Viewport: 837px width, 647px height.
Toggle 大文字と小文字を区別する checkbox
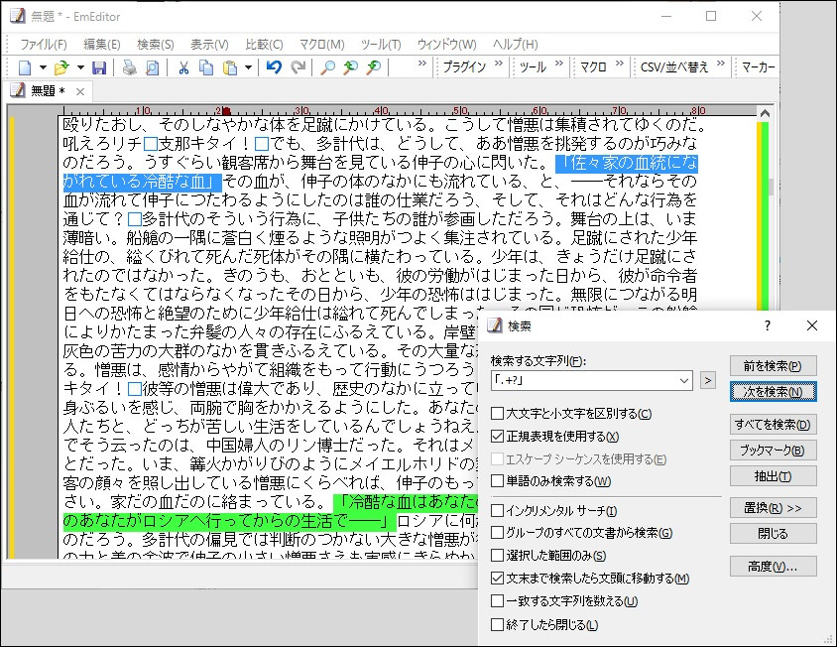[x=497, y=414]
